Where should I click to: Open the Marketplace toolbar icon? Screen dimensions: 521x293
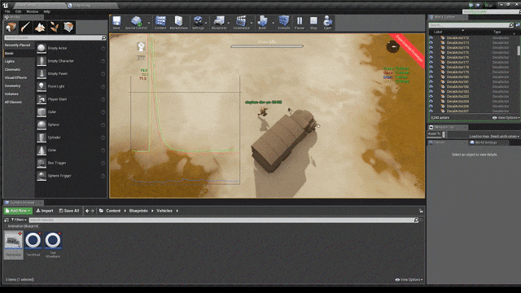click(x=179, y=23)
